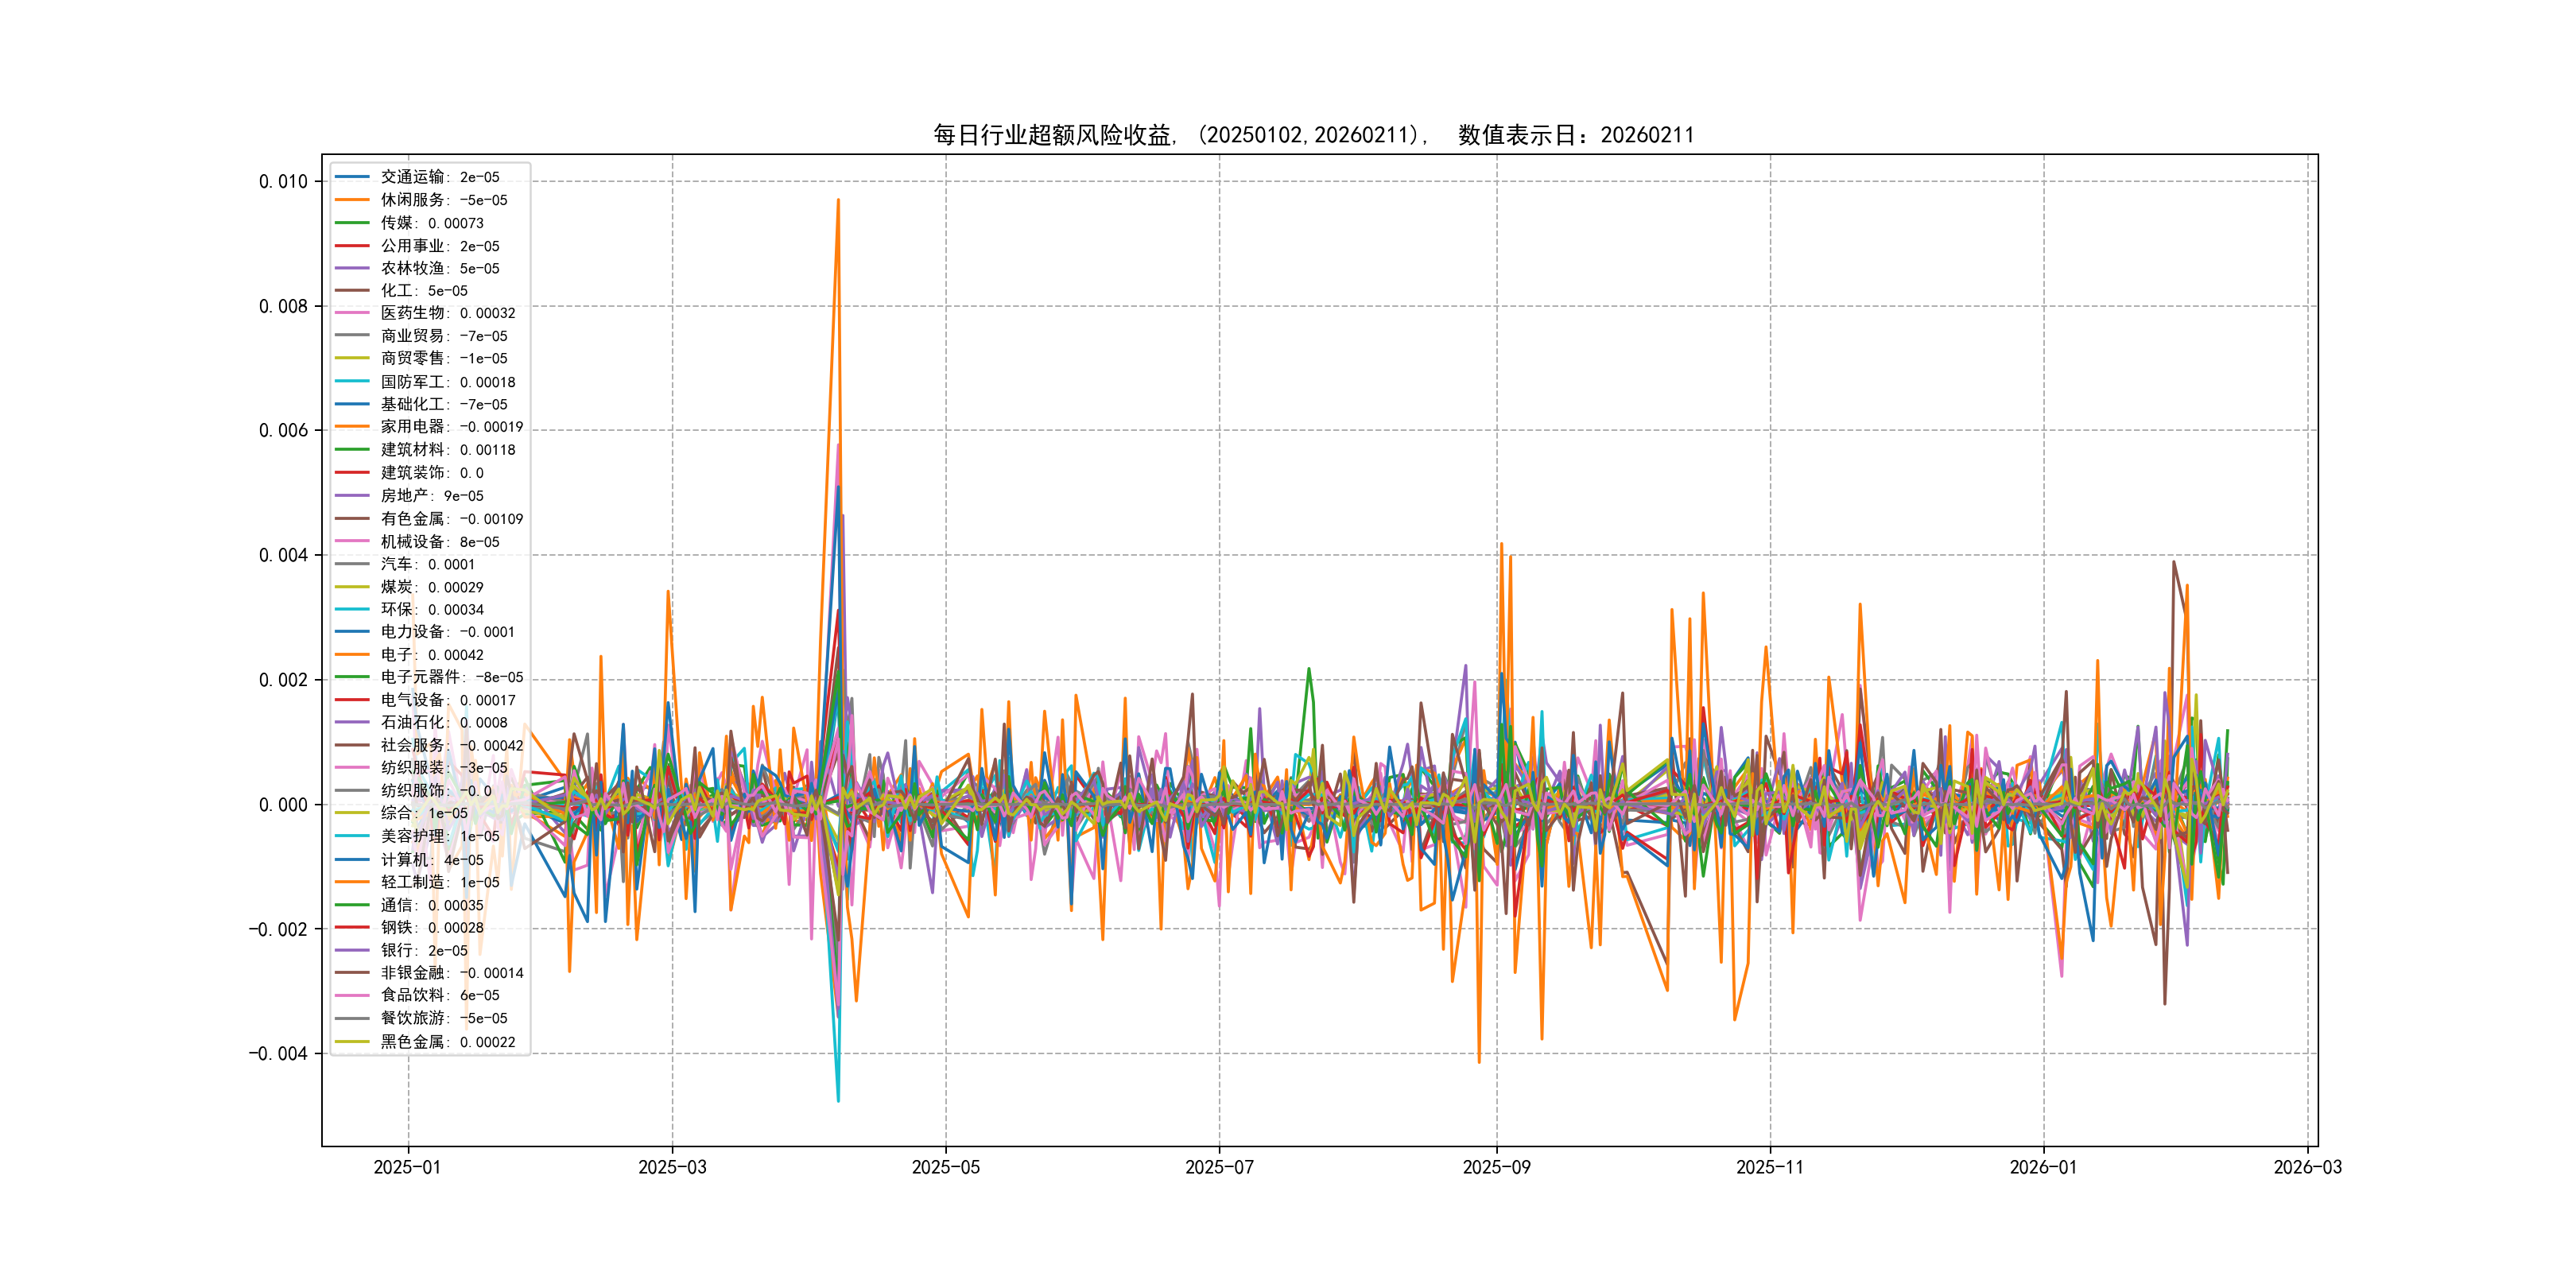Click the 0.010 y-axis tick label
The image size is (2576, 1288).
tap(283, 182)
